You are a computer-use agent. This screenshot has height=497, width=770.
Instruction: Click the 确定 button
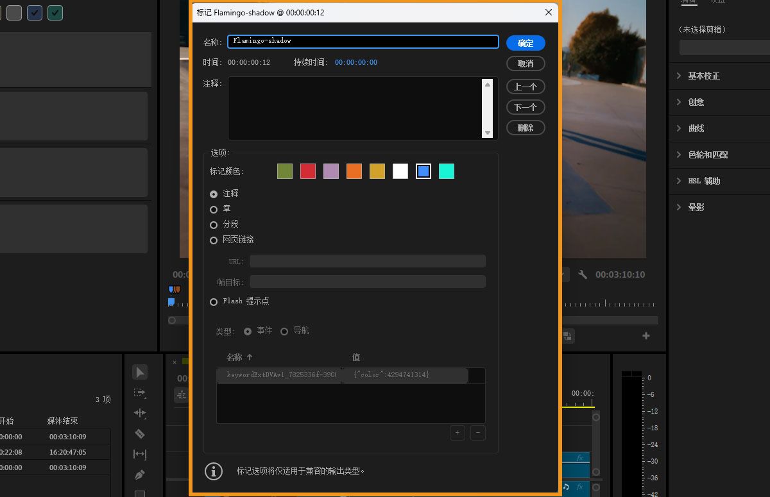point(526,42)
